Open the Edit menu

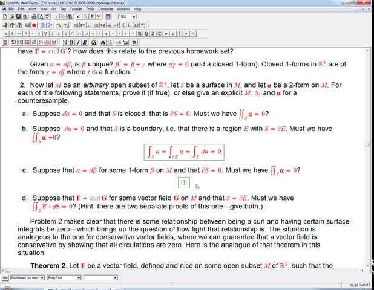(x=21, y=9)
